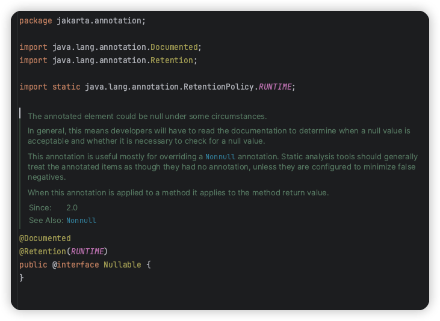Screen dimensions: 440x321
Task: Click the Nonnull link in the paragraph
Action: pos(220,156)
